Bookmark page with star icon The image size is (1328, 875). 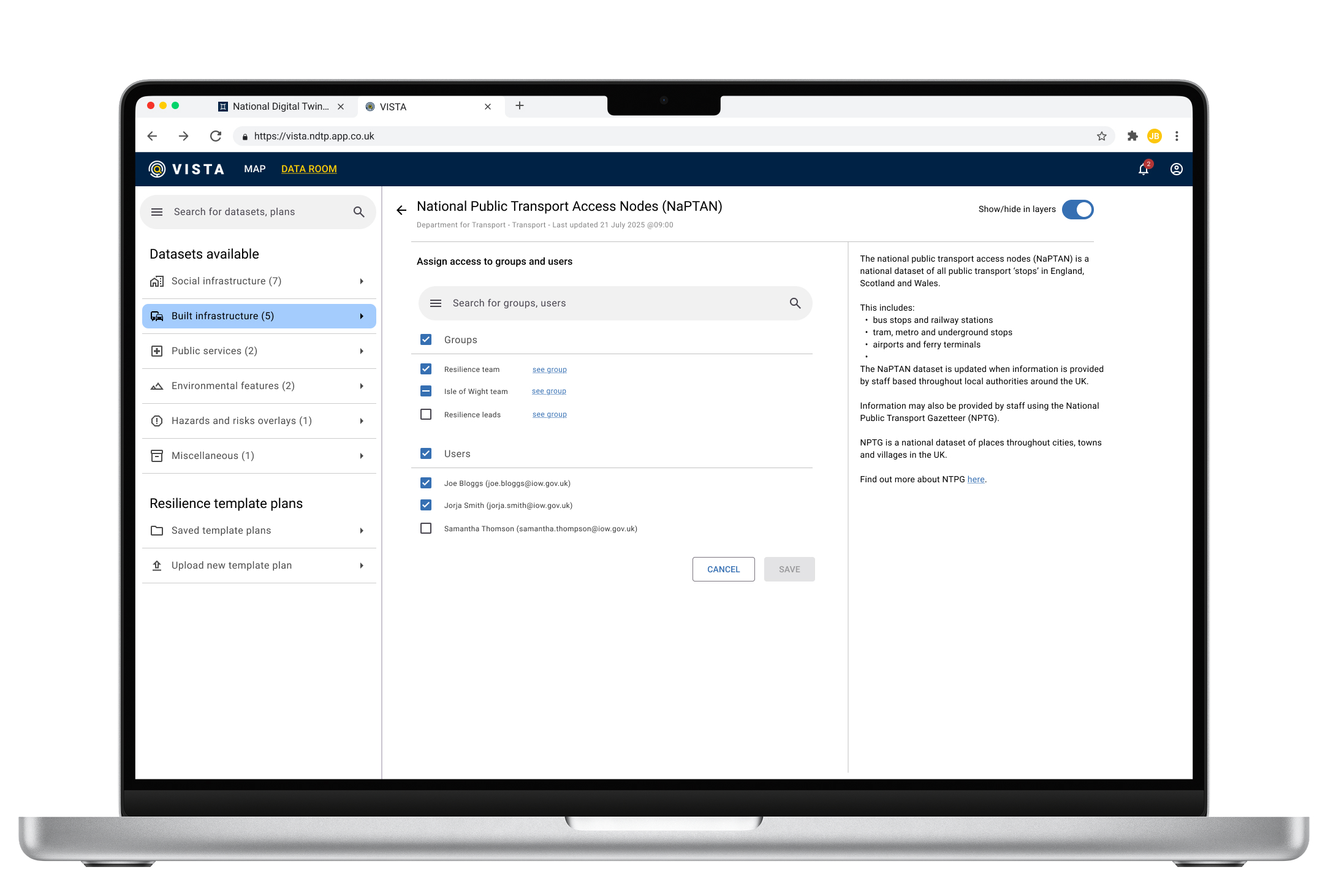click(1101, 136)
